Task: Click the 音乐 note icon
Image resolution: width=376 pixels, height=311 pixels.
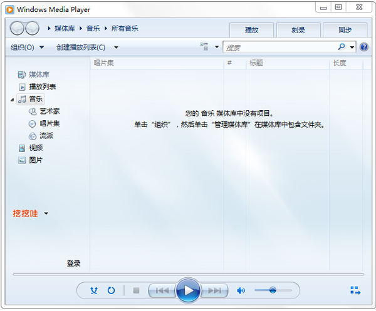Action: [x=23, y=99]
